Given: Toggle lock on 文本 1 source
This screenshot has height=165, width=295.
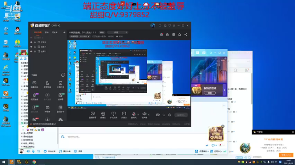Looking at the screenshot, I should [x=35, y=47].
